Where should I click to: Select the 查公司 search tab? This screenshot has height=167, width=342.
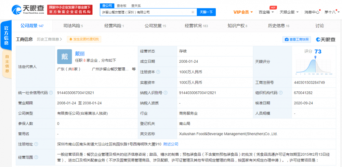click(107, 6)
